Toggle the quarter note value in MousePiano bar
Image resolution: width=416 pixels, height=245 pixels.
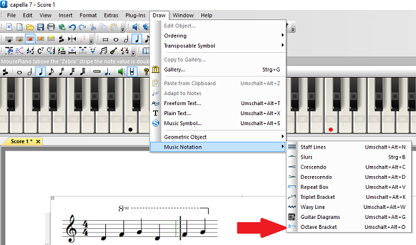[40, 72]
